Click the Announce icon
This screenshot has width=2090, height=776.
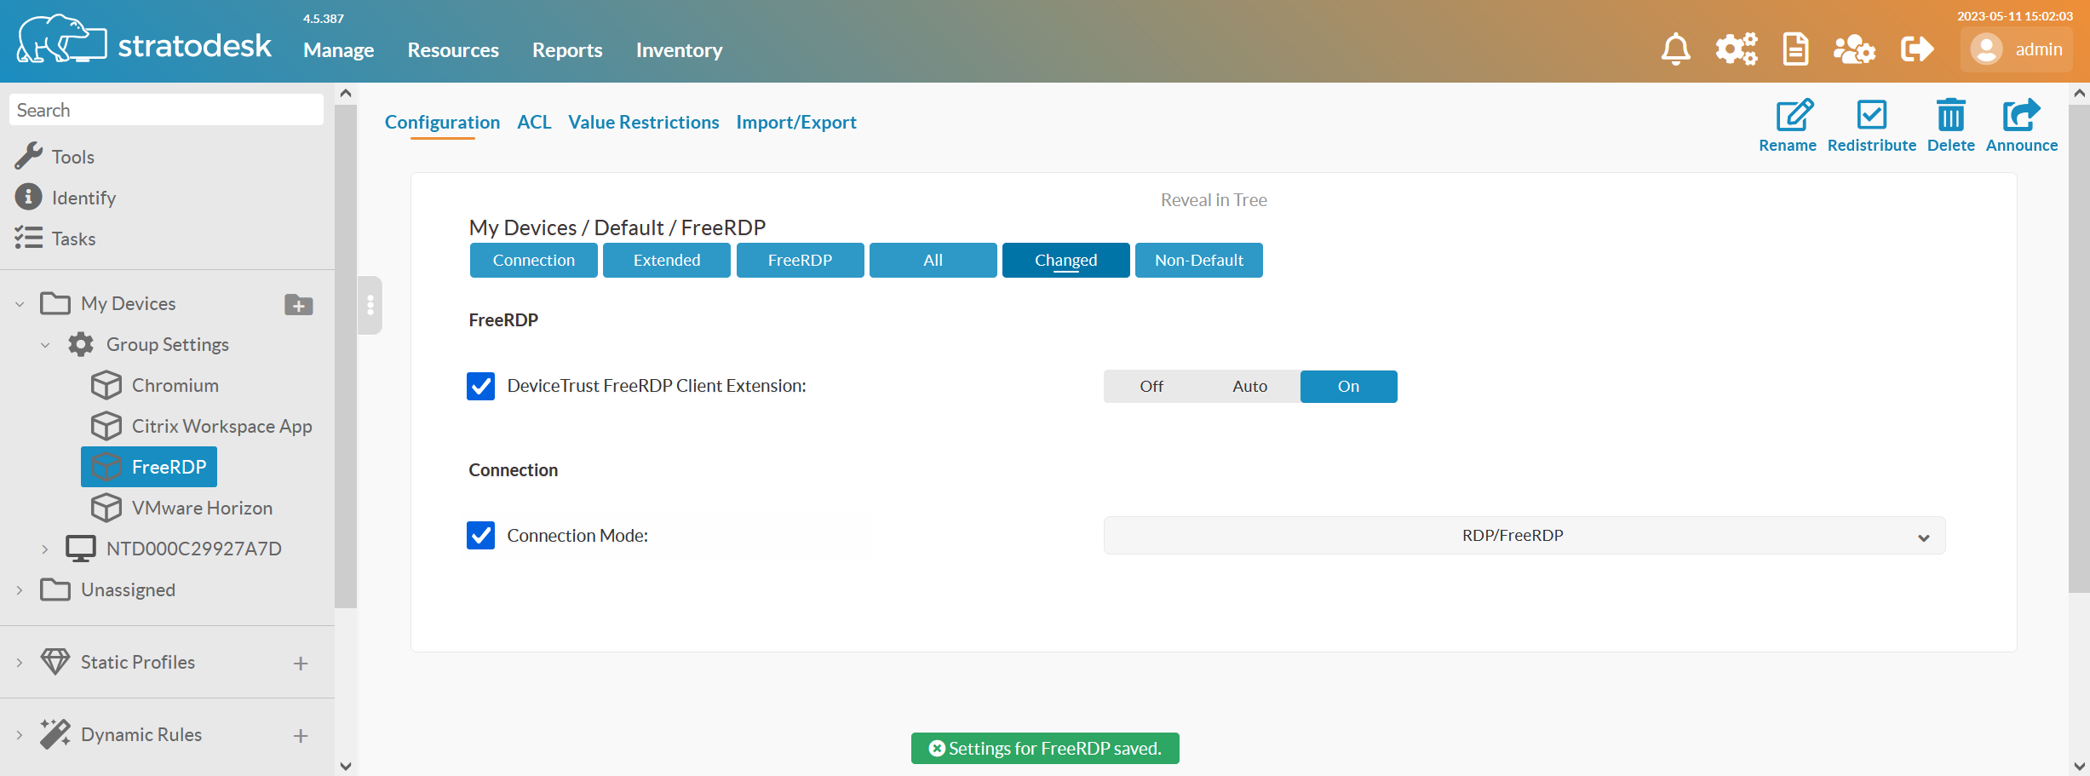(x=2020, y=116)
